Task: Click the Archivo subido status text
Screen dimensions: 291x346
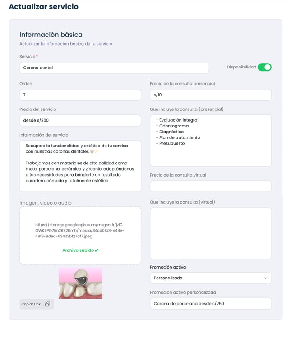Action: point(78,250)
